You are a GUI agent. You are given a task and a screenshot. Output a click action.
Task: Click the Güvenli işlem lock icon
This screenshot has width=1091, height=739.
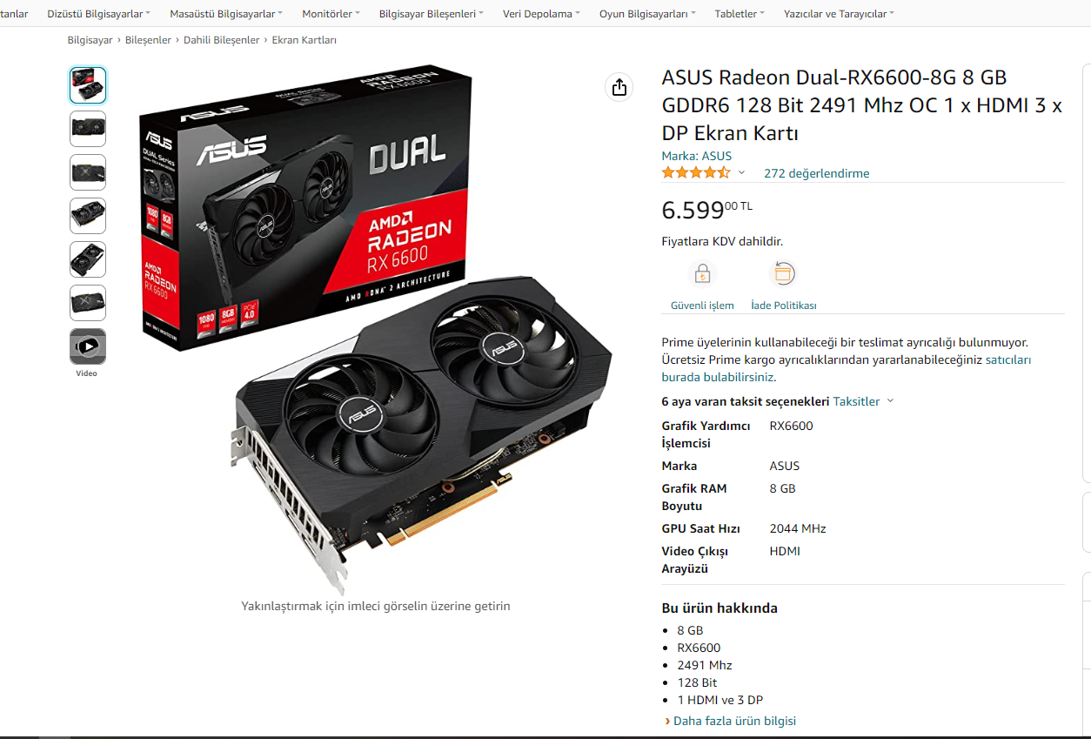[x=702, y=274]
